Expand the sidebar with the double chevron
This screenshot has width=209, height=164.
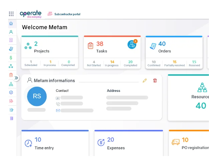coord(17,78)
